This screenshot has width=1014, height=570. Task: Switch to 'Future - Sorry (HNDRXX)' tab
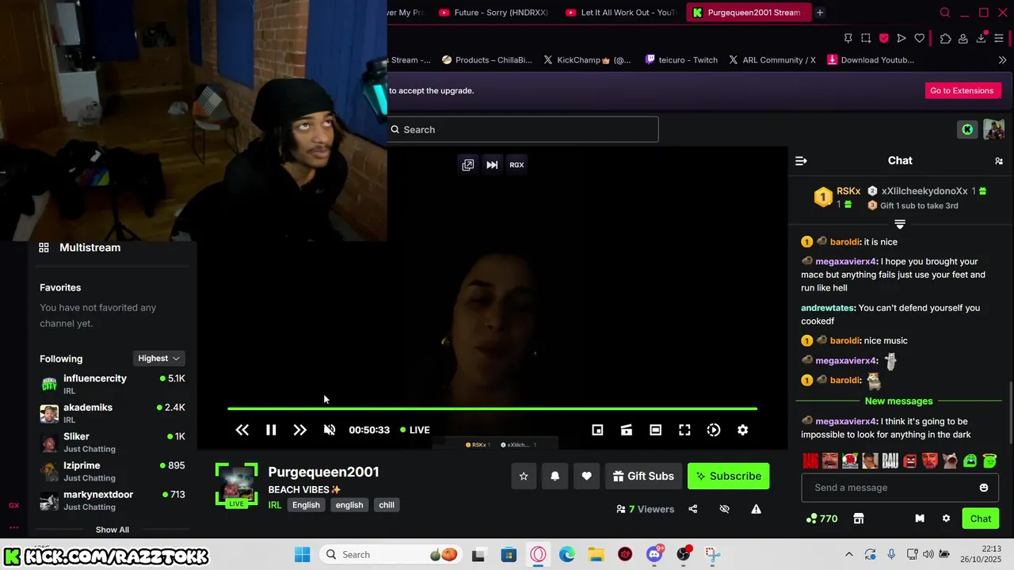493,13
